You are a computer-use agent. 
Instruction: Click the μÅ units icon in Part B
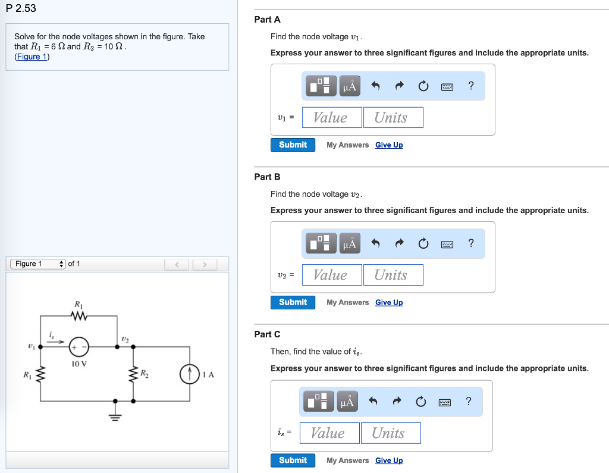coord(349,243)
